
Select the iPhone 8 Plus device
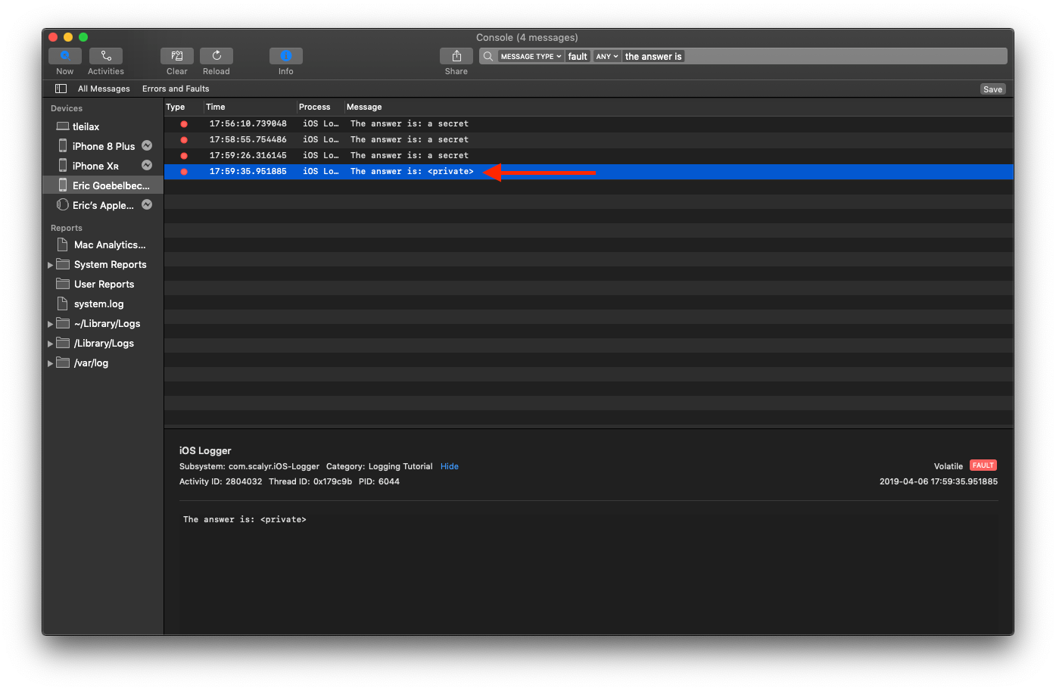point(103,146)
